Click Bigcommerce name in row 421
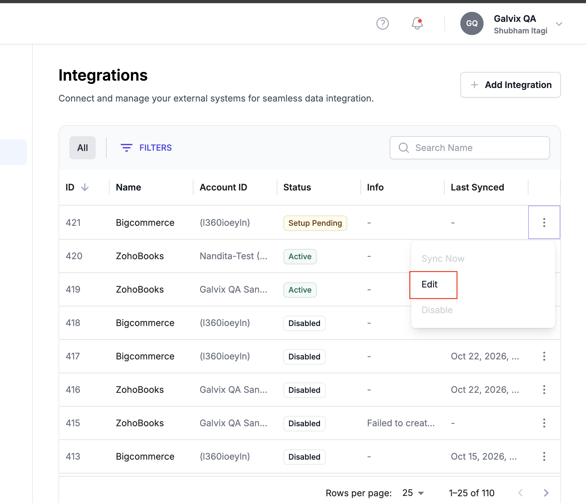Viewport: 586px width, 503px height. 145,223
